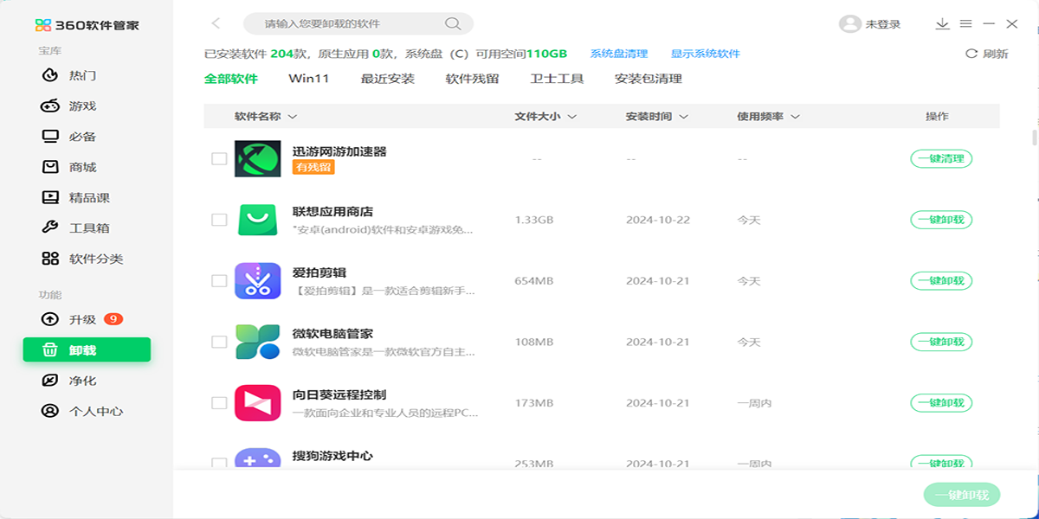Click the search magnifier icon
Screen dimensions: 1039x519
(x=452, y=23)
